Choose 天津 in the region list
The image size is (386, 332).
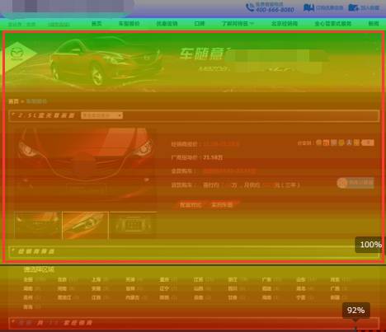pos(130,279)
